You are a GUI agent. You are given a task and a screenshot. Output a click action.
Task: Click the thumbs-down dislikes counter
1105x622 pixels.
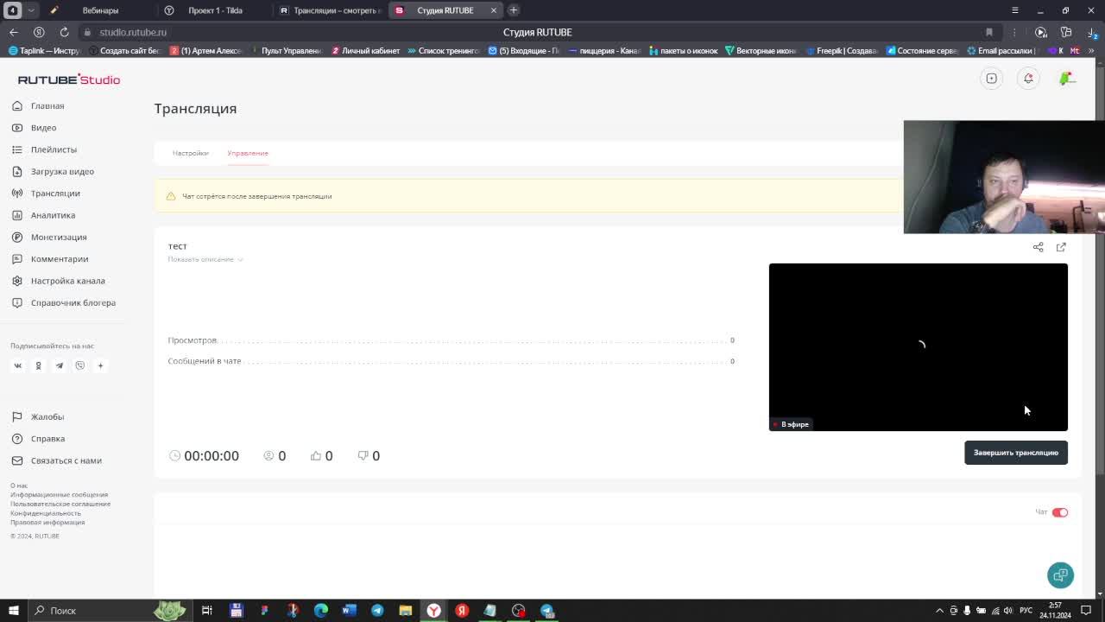pyautogui.click(x=369, y=455)
